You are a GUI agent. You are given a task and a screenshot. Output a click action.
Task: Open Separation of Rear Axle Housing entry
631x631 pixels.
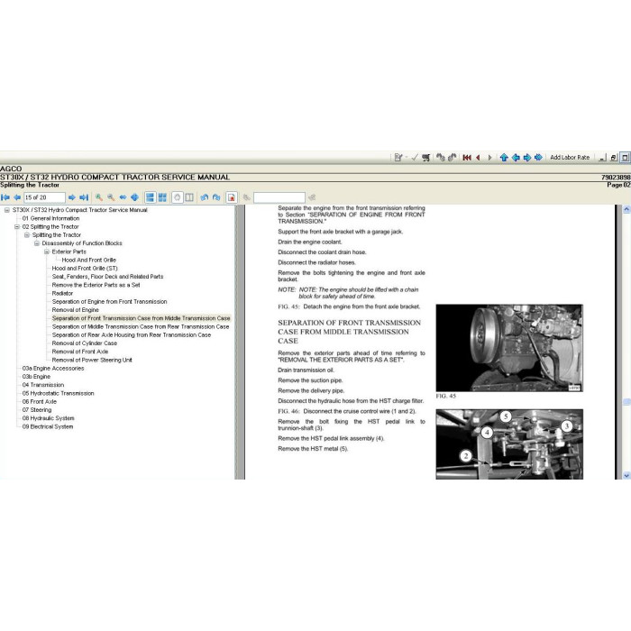(132, 335)
